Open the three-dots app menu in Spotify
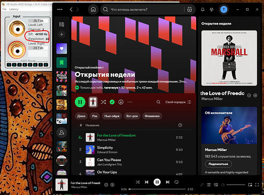This screenshot has width=264, height=195. (60, 9)
